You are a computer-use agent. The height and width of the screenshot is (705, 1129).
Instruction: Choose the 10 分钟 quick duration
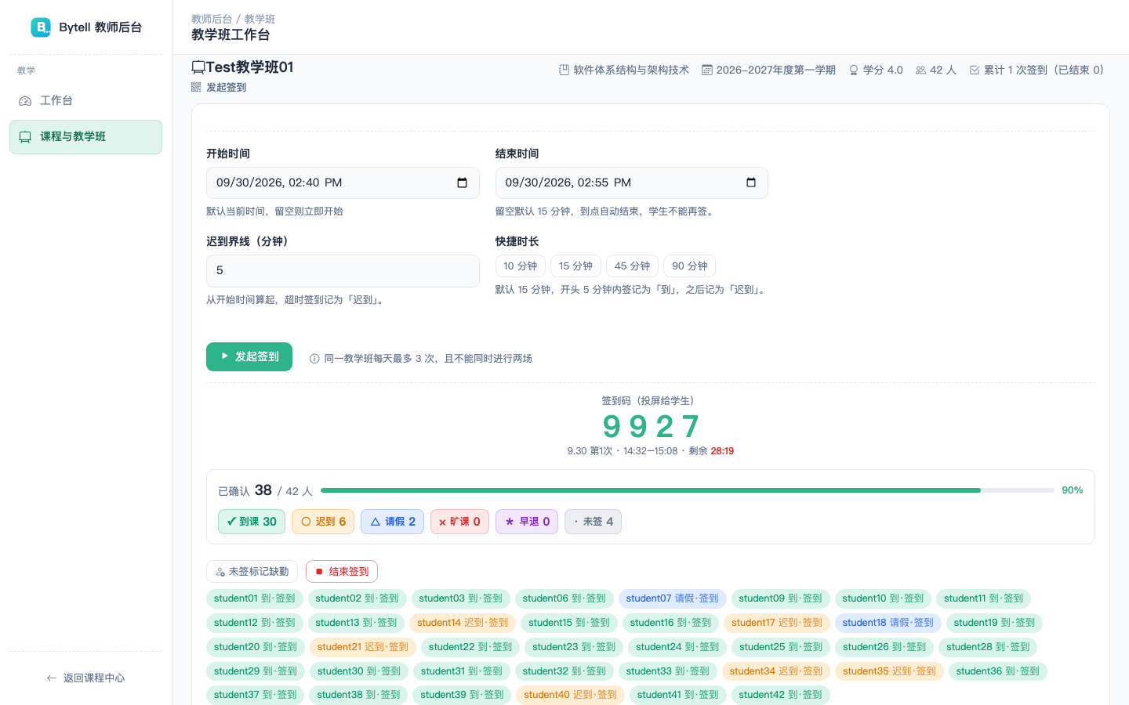(521, 266)
